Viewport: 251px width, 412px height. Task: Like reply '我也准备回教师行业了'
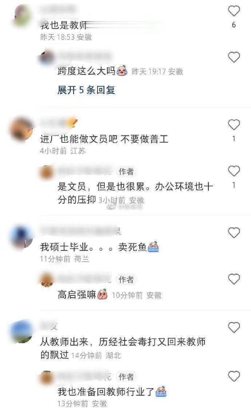tap(234, 376)
